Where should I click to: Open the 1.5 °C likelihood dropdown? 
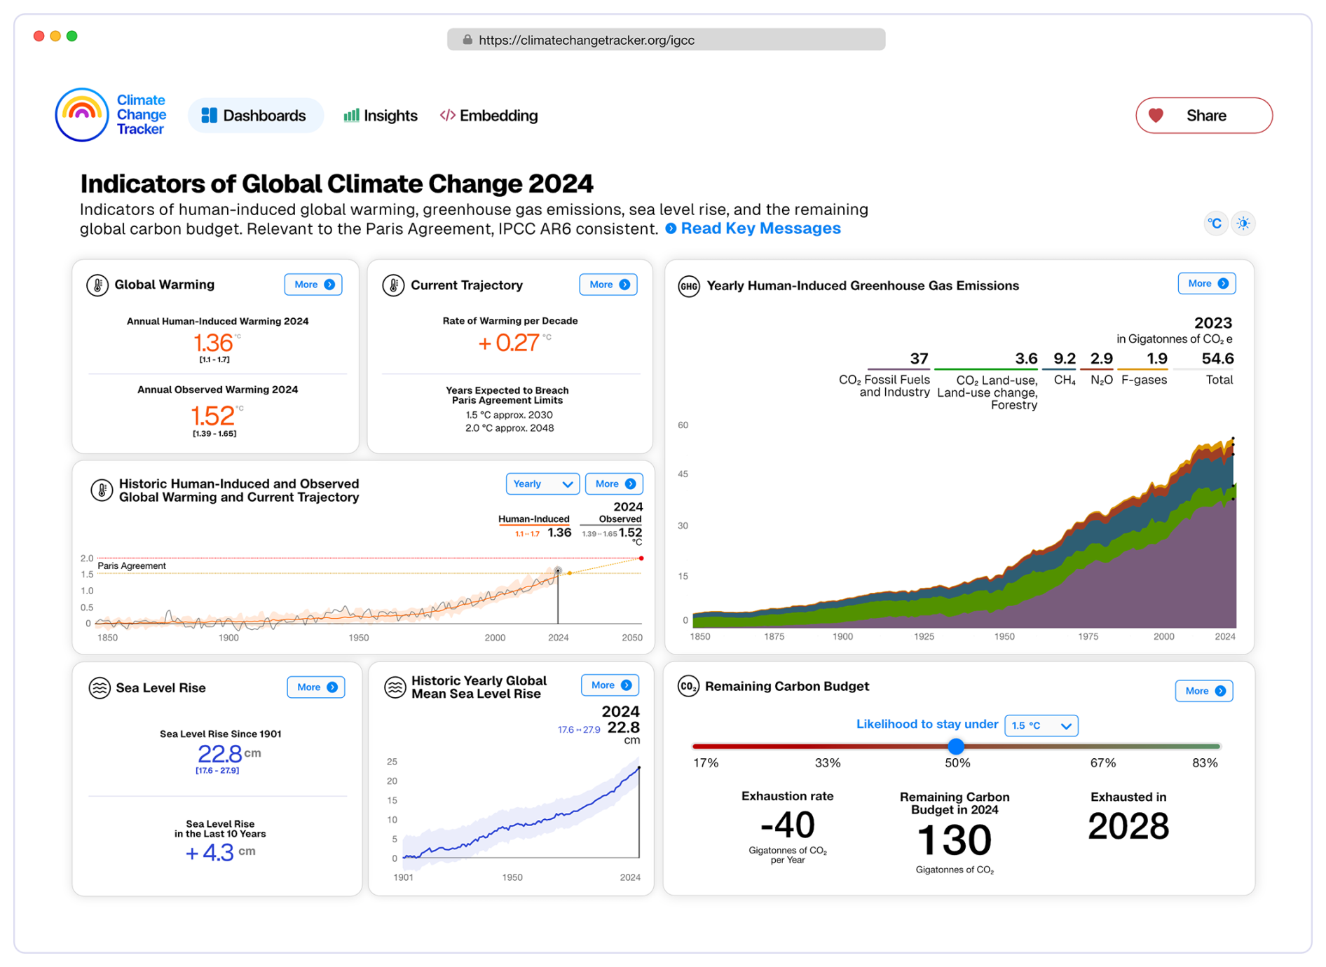tap(1041, 726)
